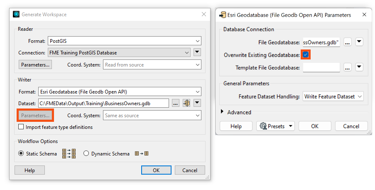The image size is (375, 190).
Task: Enable Import feature type definitions checkbox
Action: tap(21, 127)
